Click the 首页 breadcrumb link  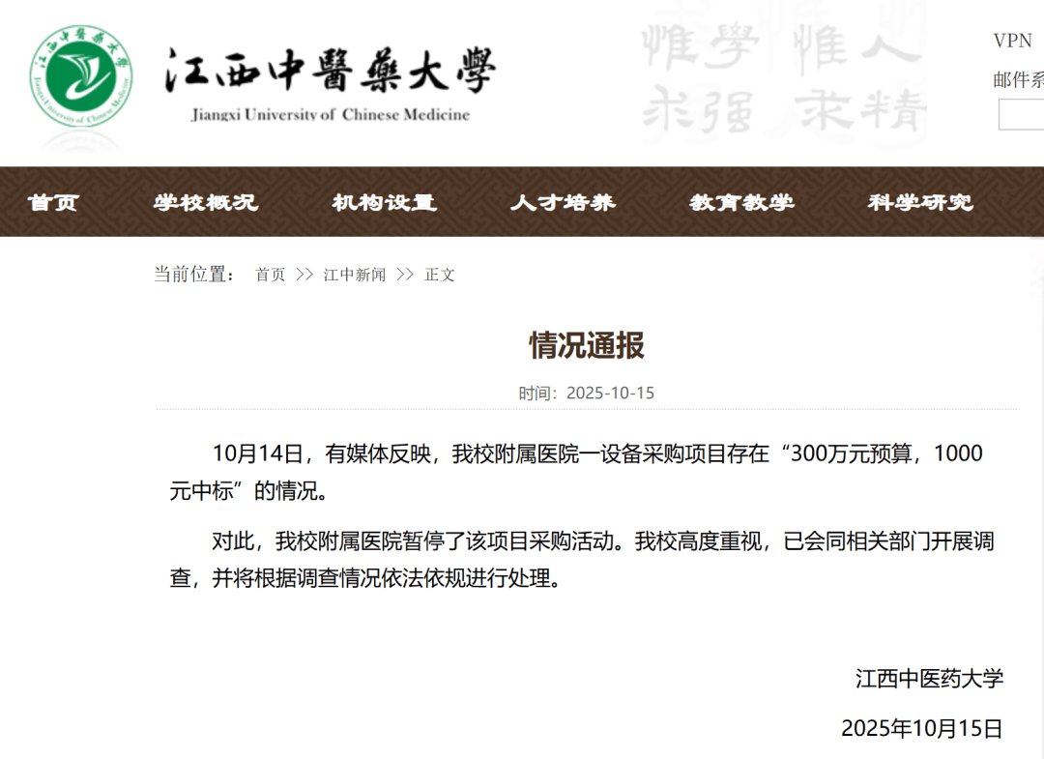tap(268, 275)
